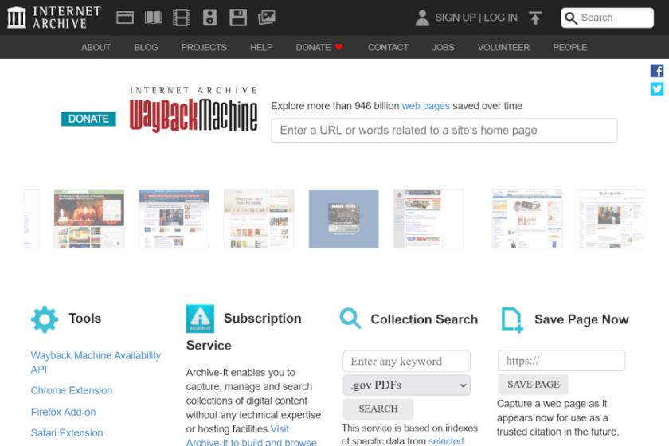Open the Internet Archive home logo

point(54,18)
